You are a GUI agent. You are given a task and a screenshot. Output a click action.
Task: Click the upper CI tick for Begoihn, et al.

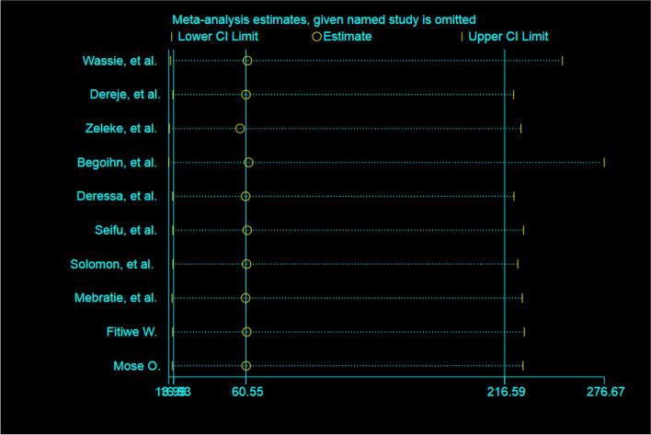(x=604, y=163)
